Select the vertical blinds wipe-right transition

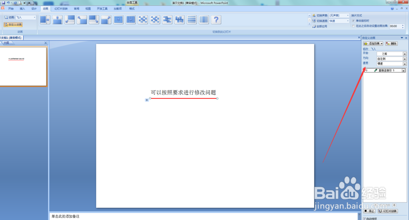tap(131, 20)
